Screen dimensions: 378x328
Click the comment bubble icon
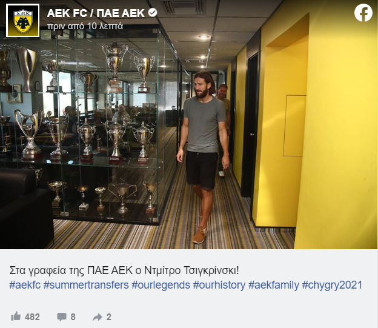pyautogui.click(x=61, y=316)
